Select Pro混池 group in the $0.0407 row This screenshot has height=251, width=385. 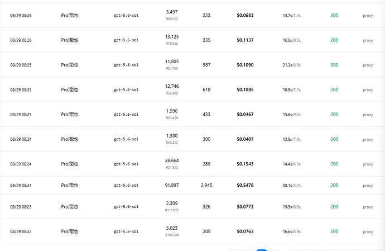pos(69,139)
